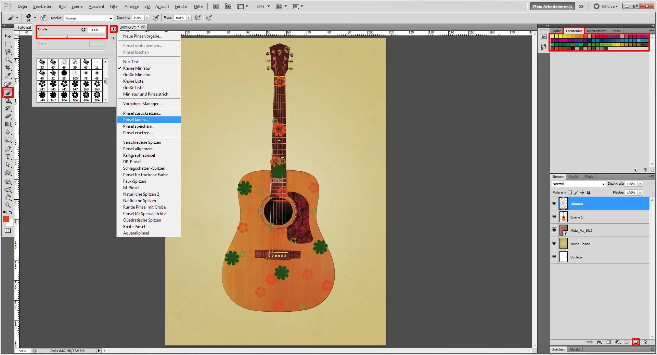Screen dimensions: 657x355
Task: Open the brush panel flyout menu arrow
Action: pos(114,29)
